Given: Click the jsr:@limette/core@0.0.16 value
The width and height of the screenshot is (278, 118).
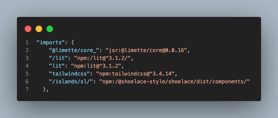Looking at the screenshot, I should coord(146,50).
